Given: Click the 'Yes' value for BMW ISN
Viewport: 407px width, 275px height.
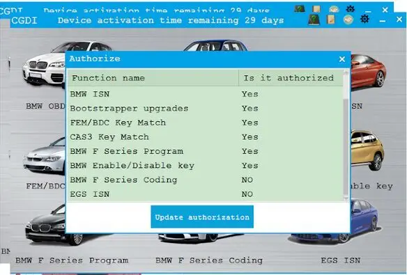Looking at the screenshot, I should [249, 94].
